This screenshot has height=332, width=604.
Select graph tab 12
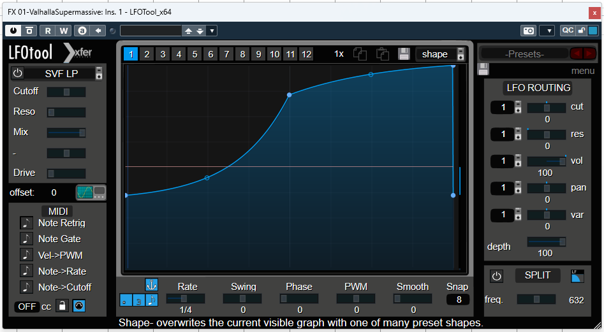coord(307,54)
